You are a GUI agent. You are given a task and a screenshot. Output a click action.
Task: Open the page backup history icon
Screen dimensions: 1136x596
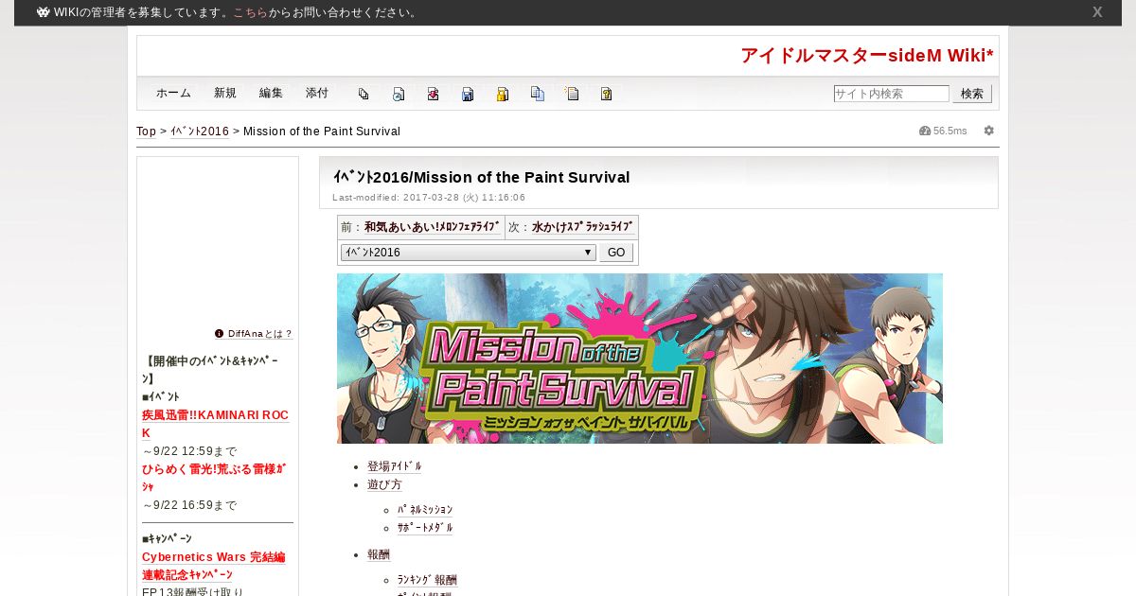pos(399,94)
